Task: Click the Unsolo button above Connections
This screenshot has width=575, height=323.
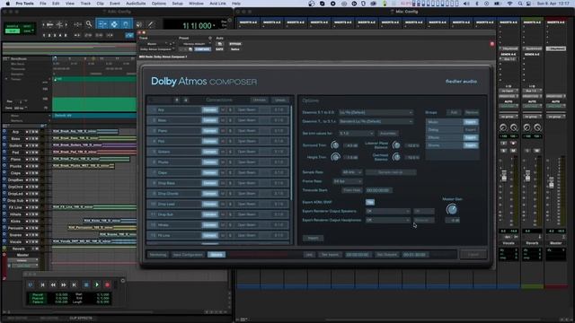Action: click(x=279, y=100)
